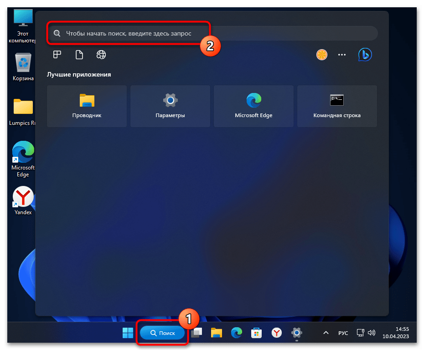Image resolution: width=424 pixels, height=350 pixels.
Task: Open Bing chat icon in search panel
Action: pyautogui.click(x=365, y=55)
